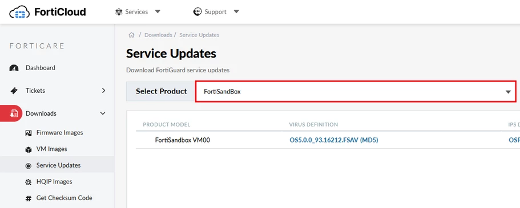Open the Services menu
The image size is (520, 208).
(136, 12)
